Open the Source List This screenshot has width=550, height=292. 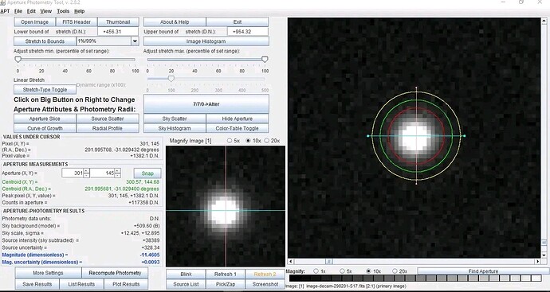[186, 284]
